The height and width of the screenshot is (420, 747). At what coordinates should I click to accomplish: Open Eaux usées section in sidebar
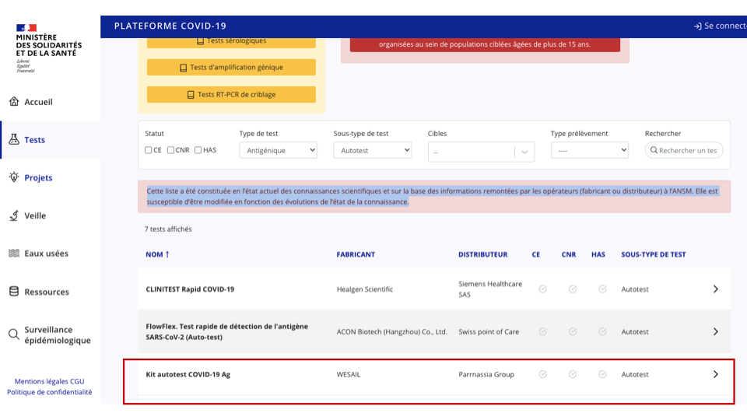[50, 254]
